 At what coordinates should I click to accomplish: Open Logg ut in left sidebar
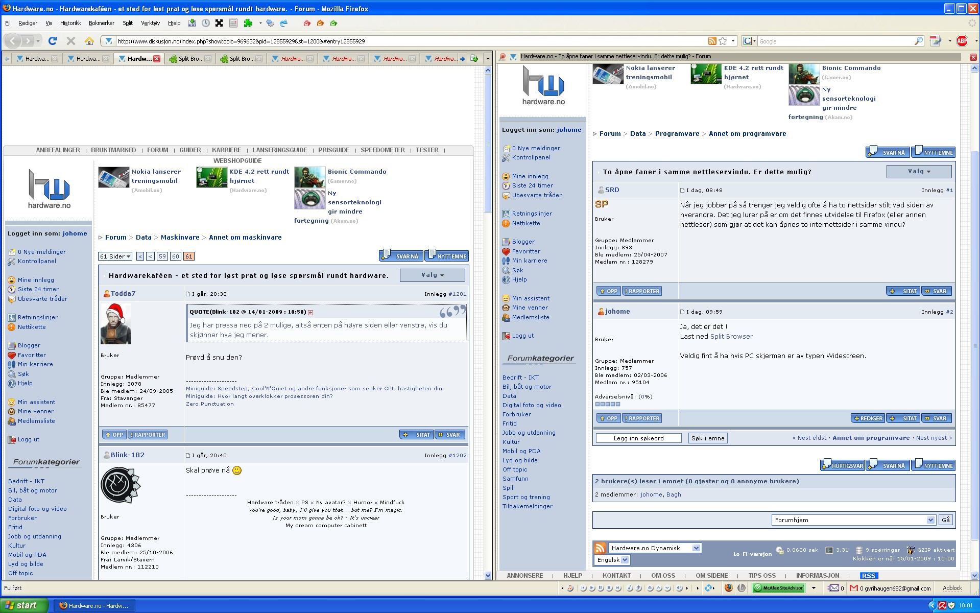pos(28,439)
